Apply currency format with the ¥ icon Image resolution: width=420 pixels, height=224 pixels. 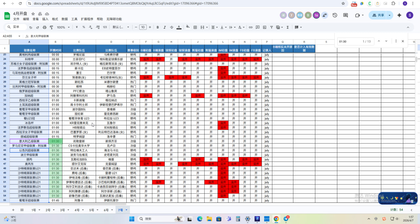coord(77,27)
